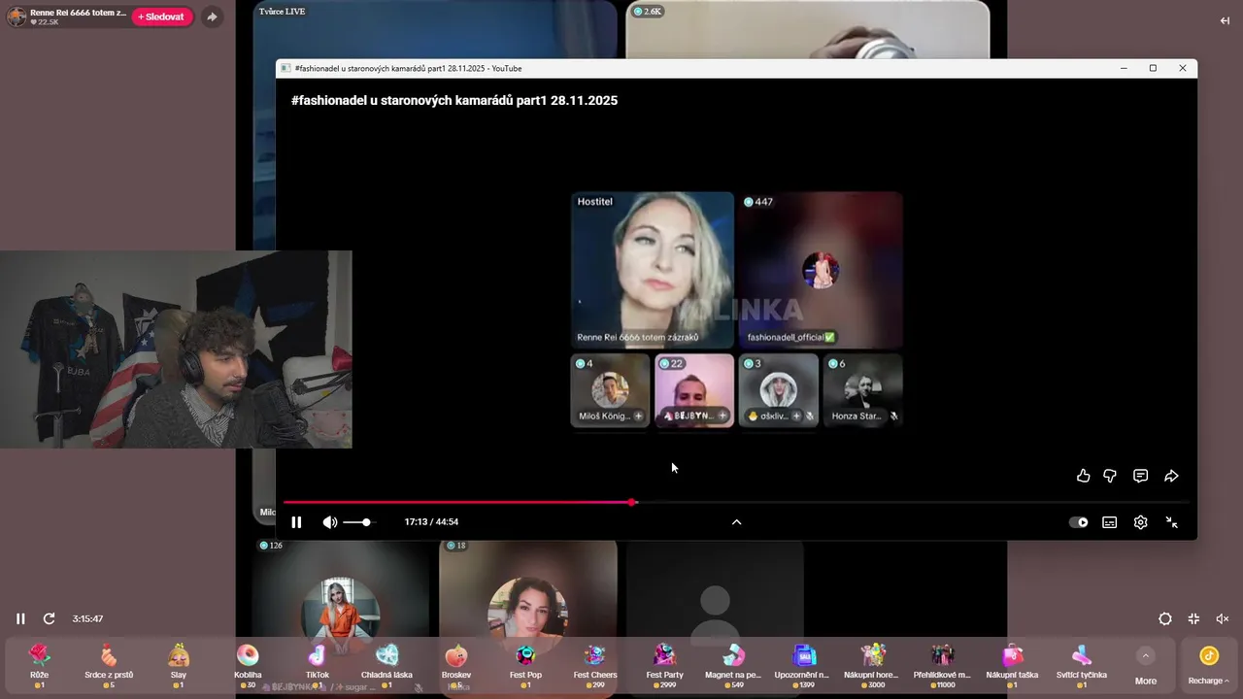1243x699 pixels.
Task: Open YouTube video comments
Action: pos(1141,476)
